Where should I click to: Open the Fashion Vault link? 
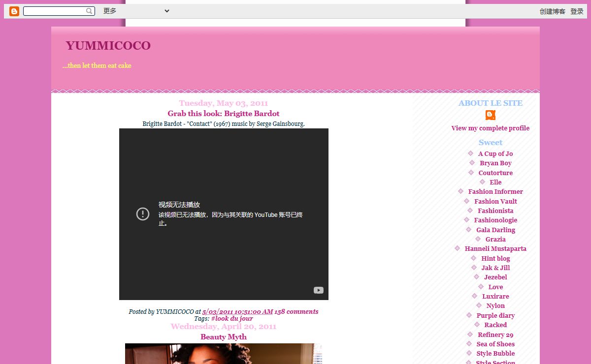point(495,201)
